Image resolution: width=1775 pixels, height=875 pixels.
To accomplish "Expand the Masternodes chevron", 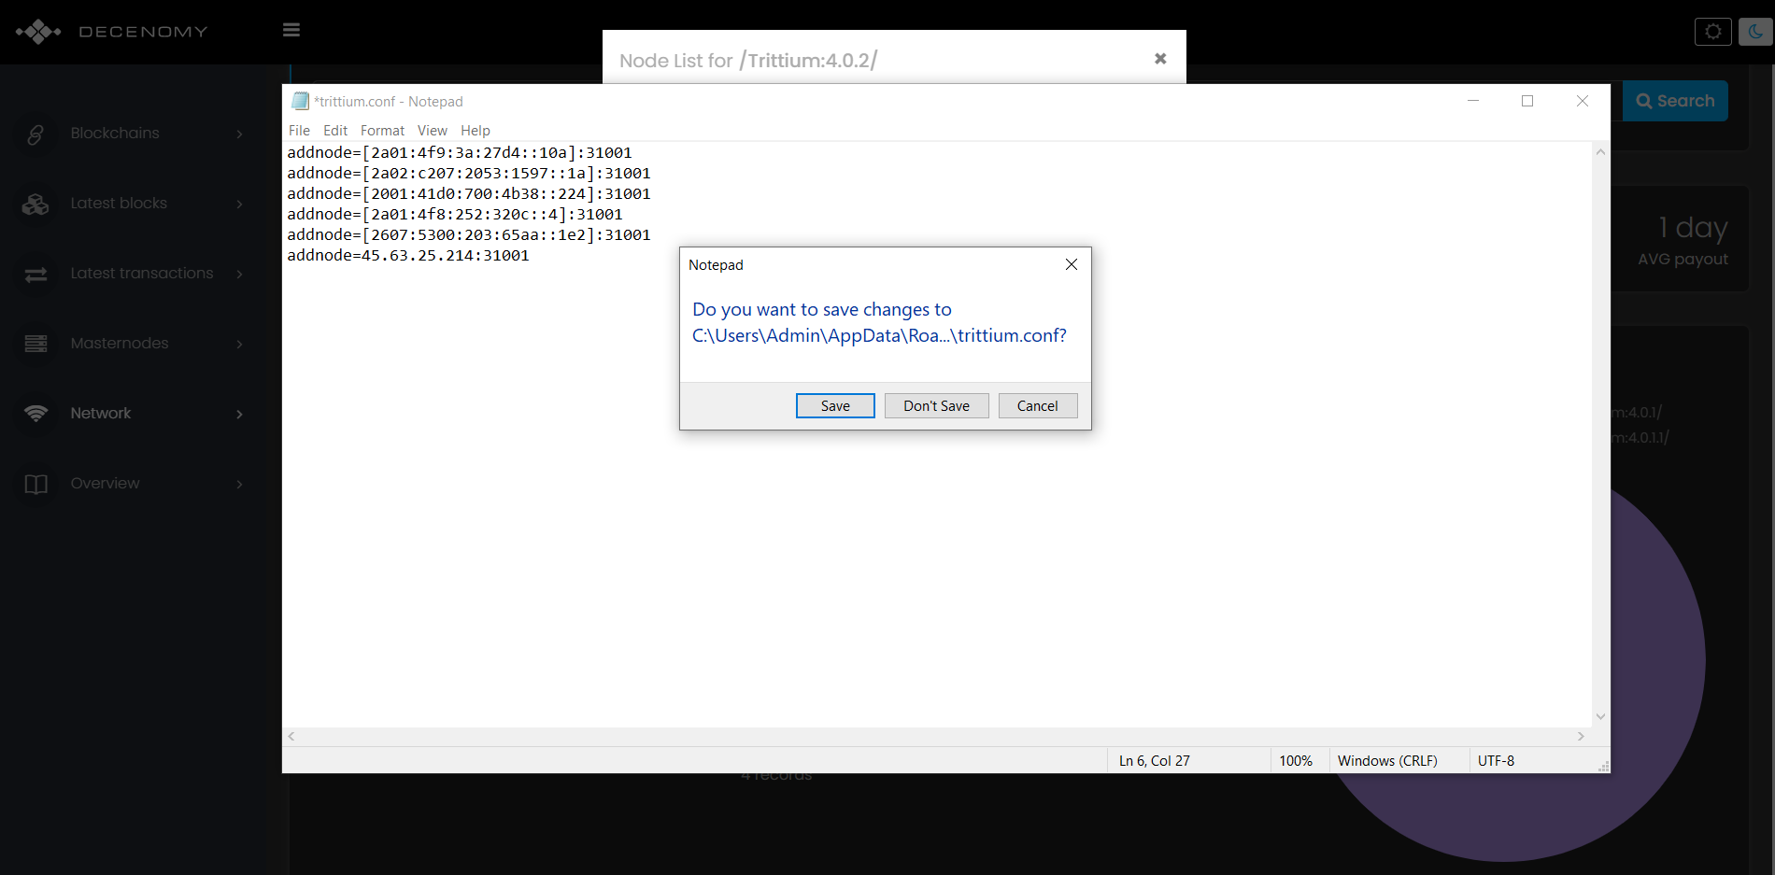I will tap(239, 345).
